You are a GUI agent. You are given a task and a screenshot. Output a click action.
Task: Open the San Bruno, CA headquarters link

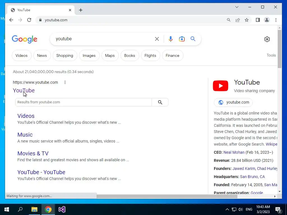(x=253, y=177)
